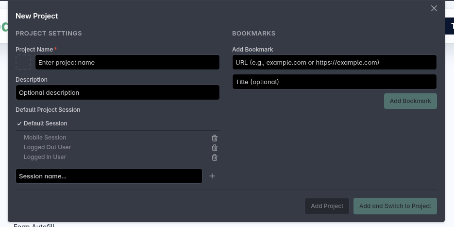Click the dashed project icon placeholder

point(23,62)
